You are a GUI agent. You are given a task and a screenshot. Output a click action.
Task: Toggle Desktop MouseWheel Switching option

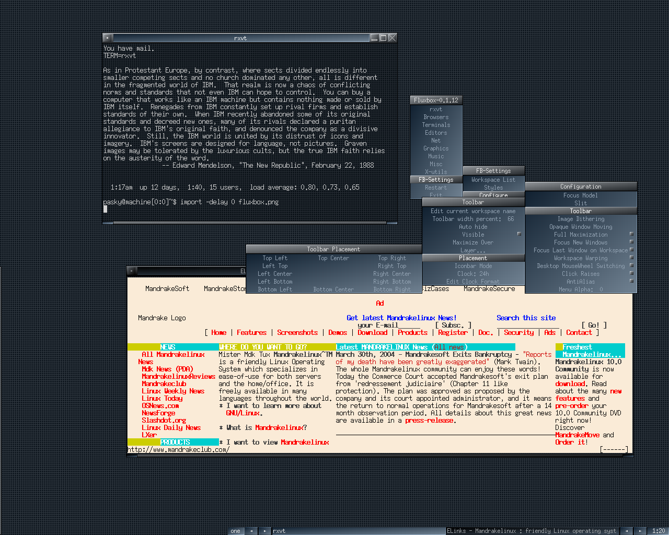click(x=581, y=266)
